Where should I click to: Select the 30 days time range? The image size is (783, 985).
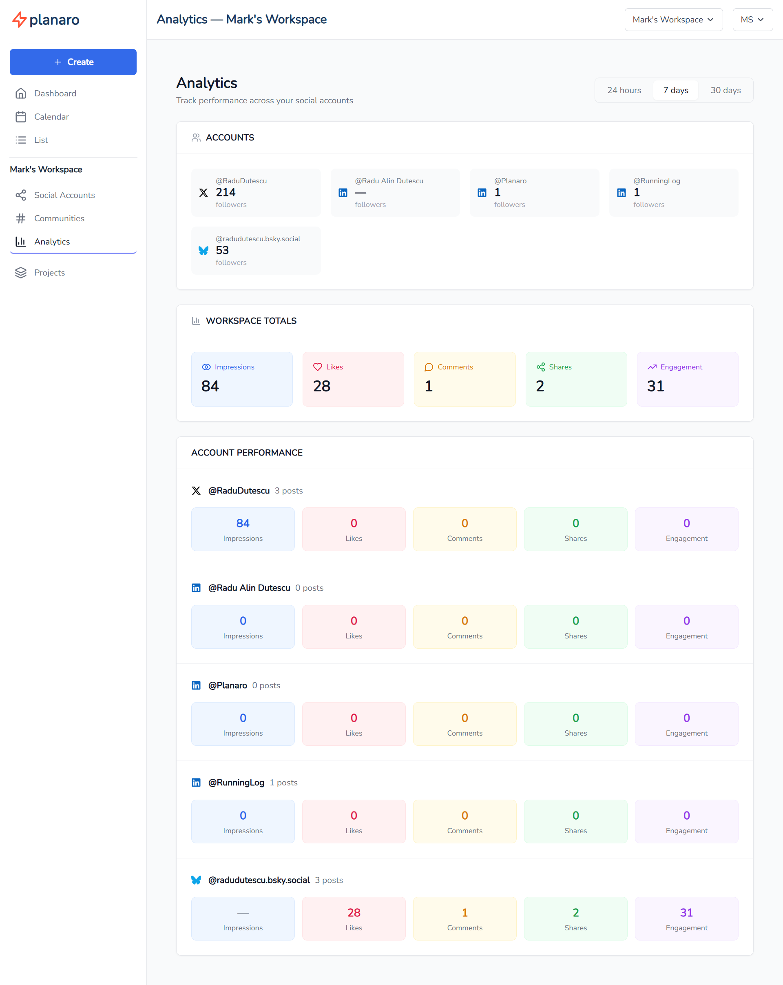coord(725,90)
